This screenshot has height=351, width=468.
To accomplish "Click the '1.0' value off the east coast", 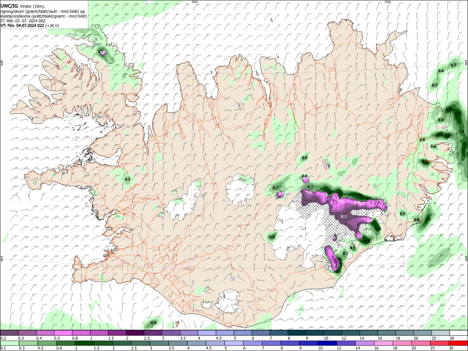I will [x=461, y=131].
